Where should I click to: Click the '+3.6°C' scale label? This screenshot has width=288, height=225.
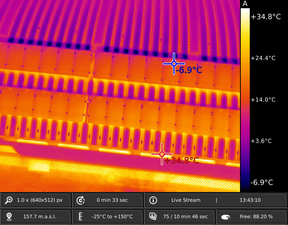pyautogui.click(x=261, y=141)
